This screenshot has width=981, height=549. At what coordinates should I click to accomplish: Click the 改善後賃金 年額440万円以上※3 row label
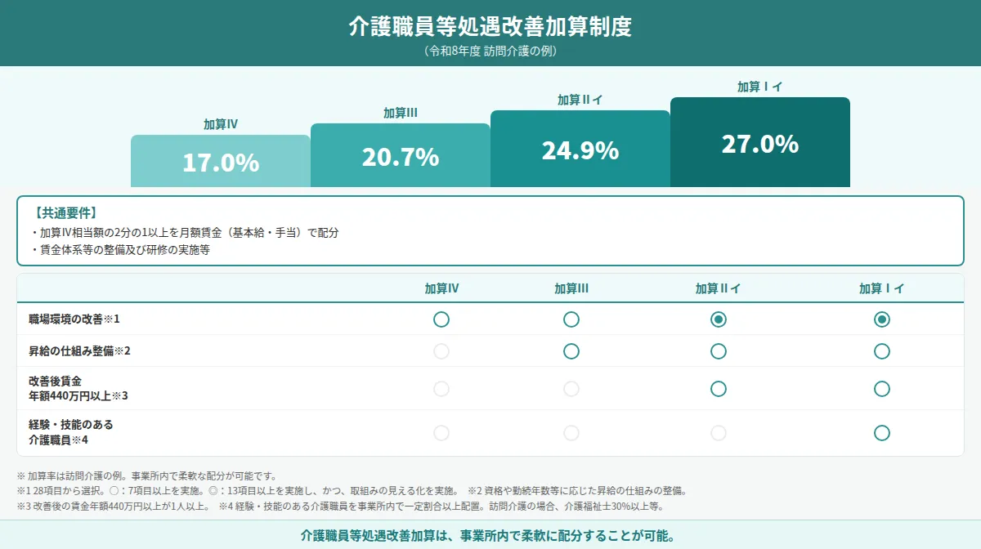78,389
